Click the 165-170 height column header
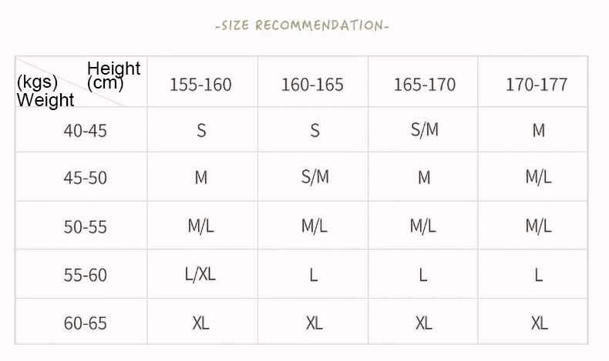 click(425, 85)
